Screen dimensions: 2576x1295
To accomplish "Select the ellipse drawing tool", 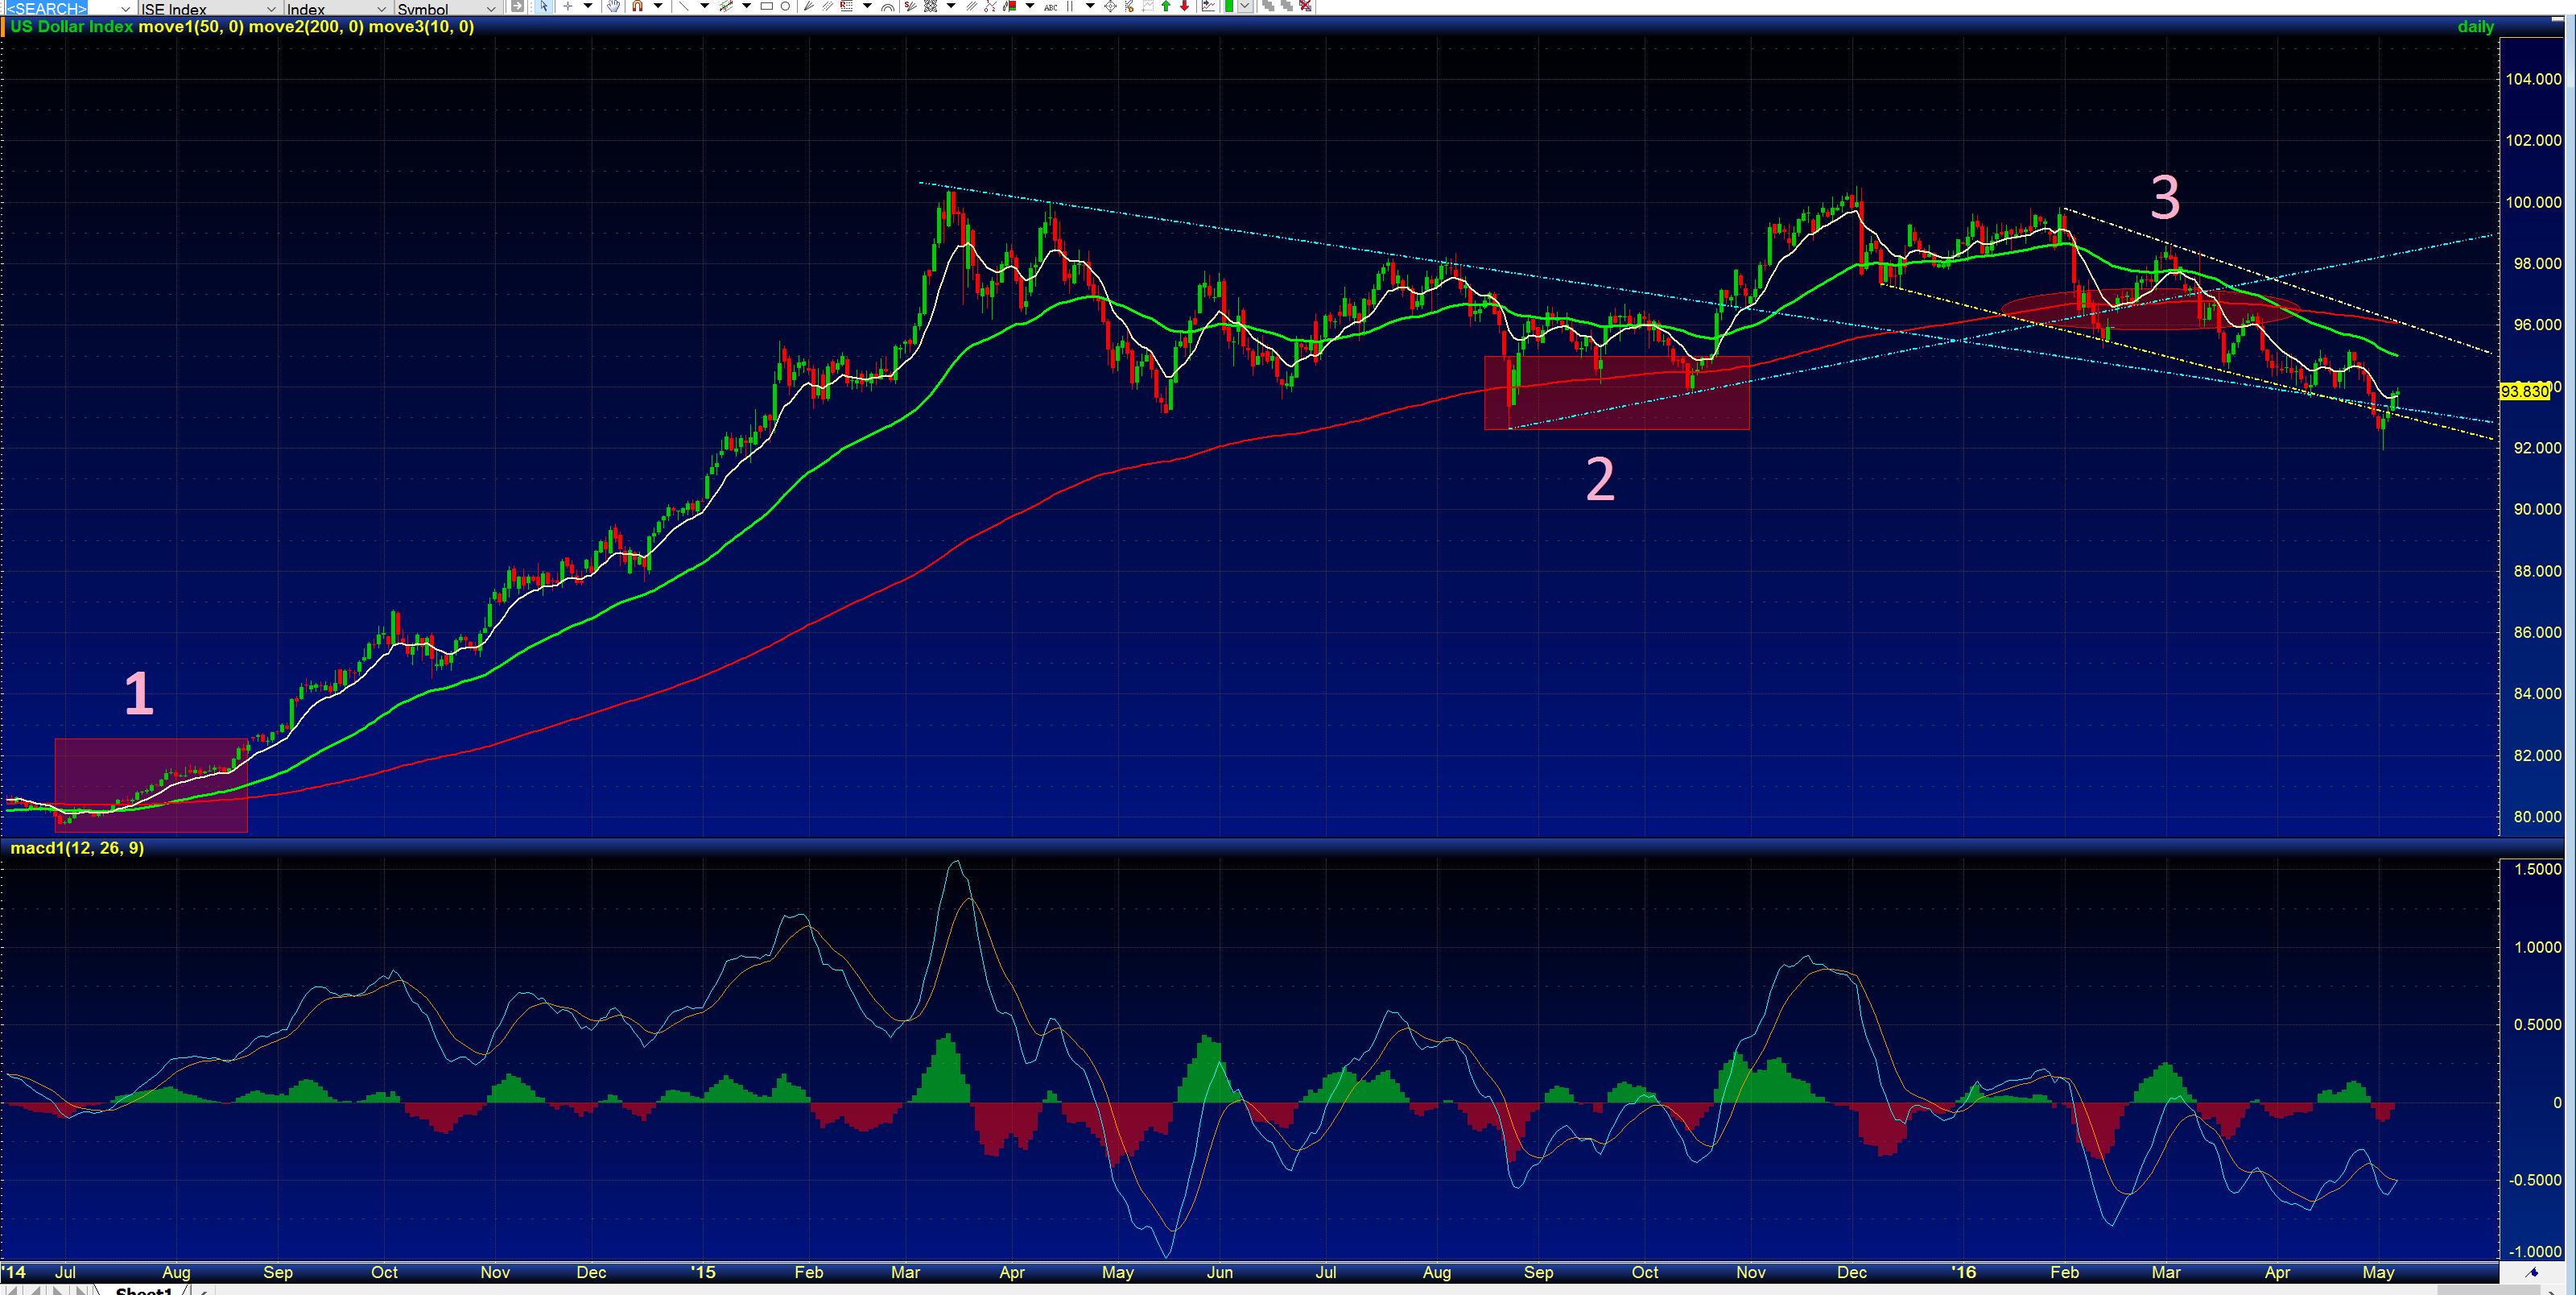I will (x=786, y=7).
